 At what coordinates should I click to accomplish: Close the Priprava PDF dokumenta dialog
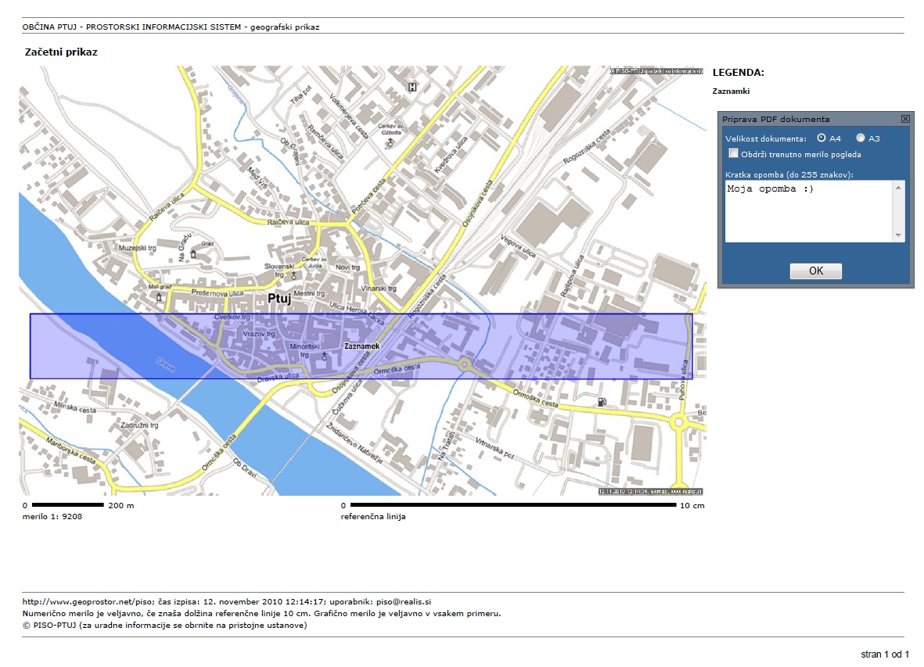tap(905, 119)
